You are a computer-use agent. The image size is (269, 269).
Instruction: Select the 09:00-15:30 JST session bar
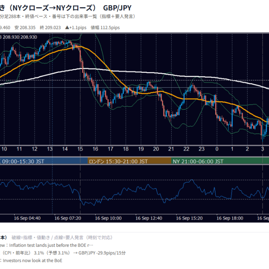point(44,161)
